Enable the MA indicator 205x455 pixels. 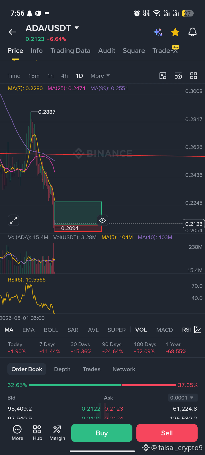(9, 330)
